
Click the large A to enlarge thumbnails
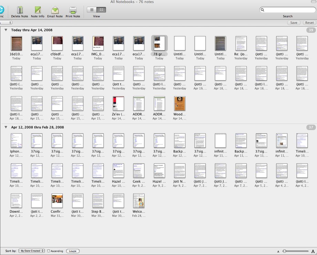[313, 251]
